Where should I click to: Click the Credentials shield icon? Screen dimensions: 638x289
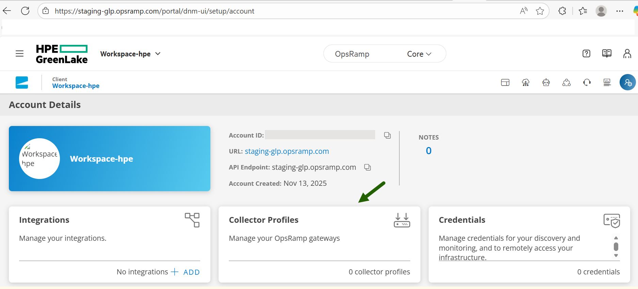coord(611,221)
